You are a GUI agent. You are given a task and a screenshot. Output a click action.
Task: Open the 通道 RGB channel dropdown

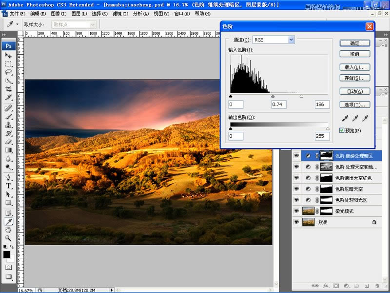pyautogui.click(x=291, y=40)
